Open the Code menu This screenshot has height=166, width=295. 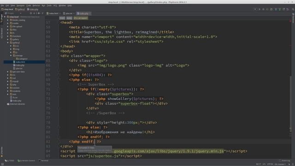coord(29,6)
